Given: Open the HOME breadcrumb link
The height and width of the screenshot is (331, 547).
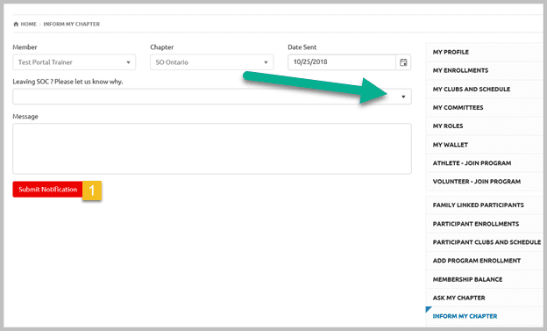Looking at the screenshot, I should 28,24.
